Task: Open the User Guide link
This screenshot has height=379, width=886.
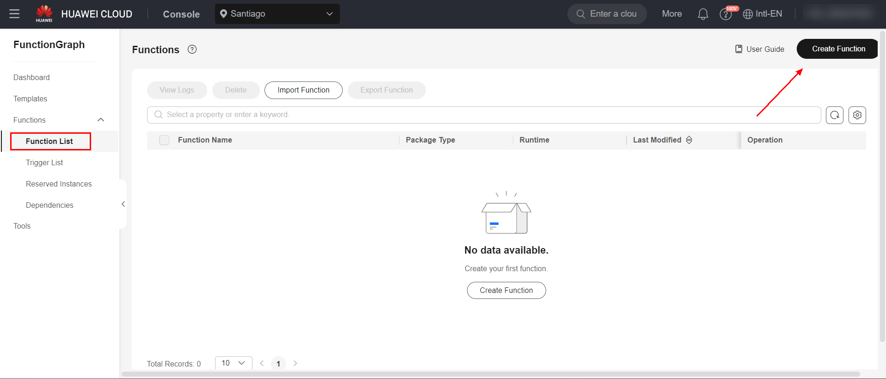Action: tap(760, 49)
